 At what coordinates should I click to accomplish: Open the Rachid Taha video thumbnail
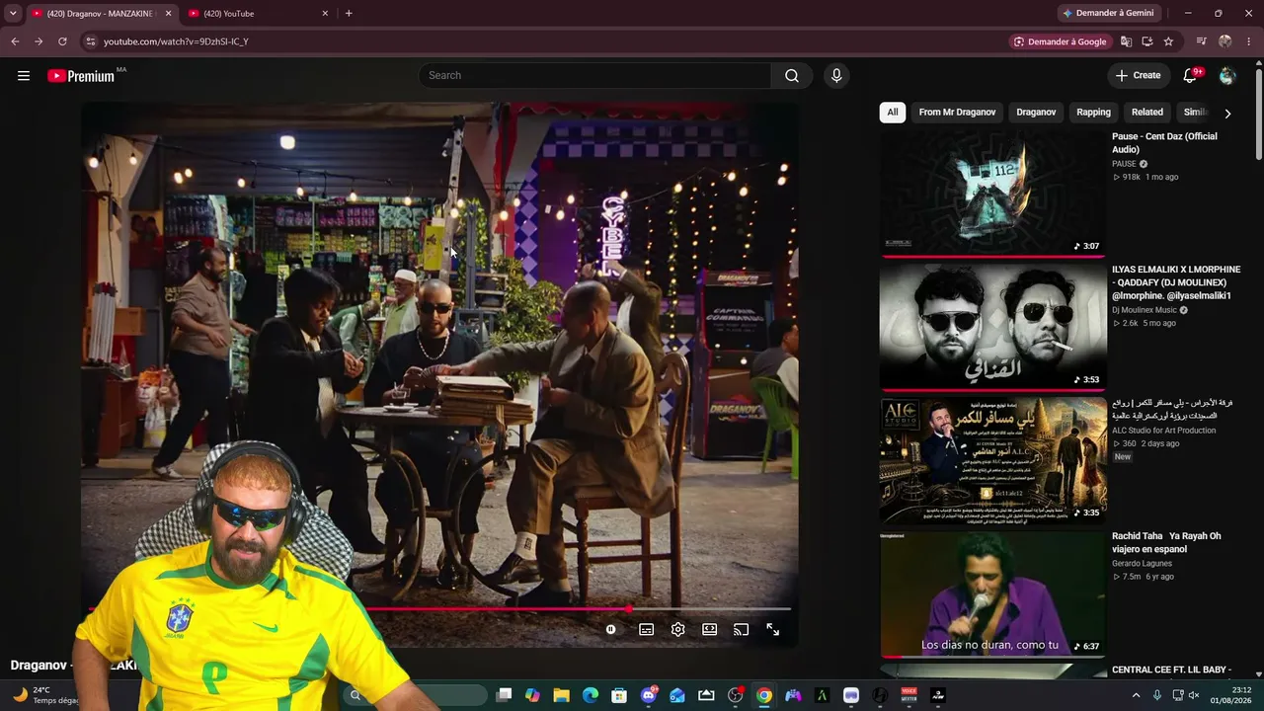point(993,593)
